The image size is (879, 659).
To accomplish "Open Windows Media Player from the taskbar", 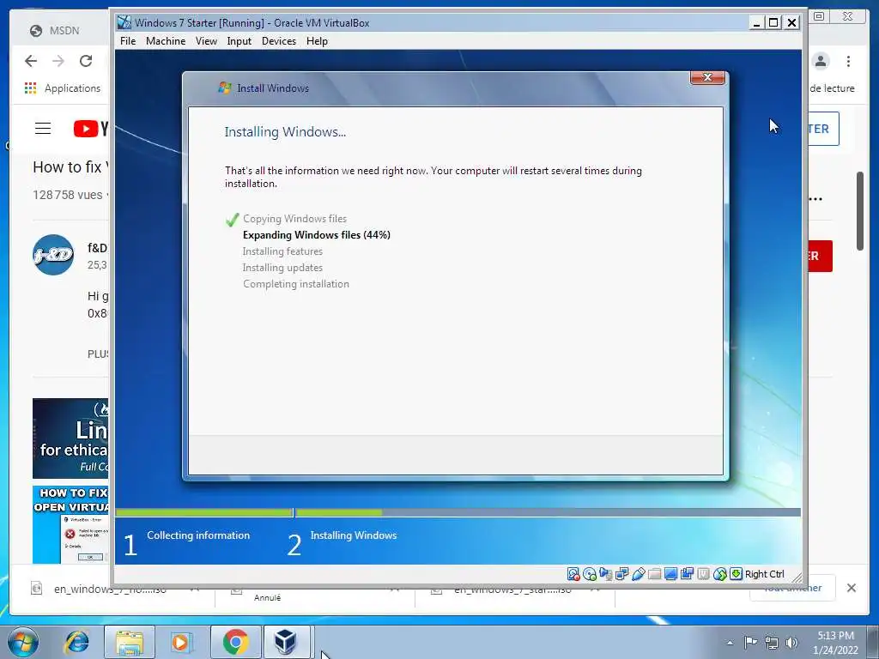I will pos(180,642).
